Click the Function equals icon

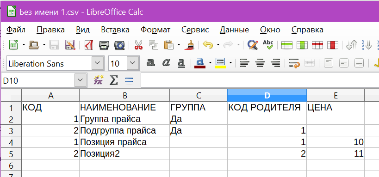pyautogui.click(x=129, y=80)
